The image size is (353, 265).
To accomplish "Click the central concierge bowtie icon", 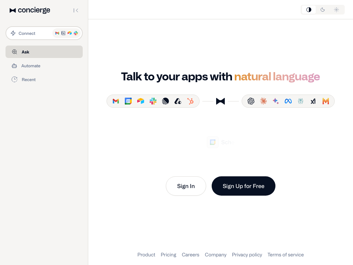I will tap(220, 101).
